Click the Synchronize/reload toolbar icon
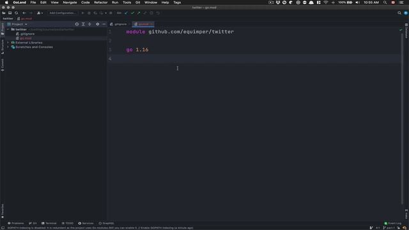Viewport: 409px width, 230px height. coord(17,13)
